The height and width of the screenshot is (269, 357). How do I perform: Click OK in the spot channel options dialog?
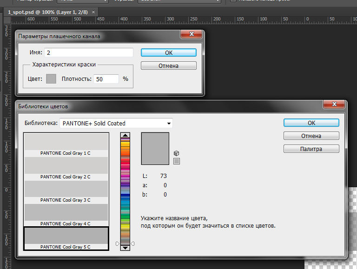168,52
